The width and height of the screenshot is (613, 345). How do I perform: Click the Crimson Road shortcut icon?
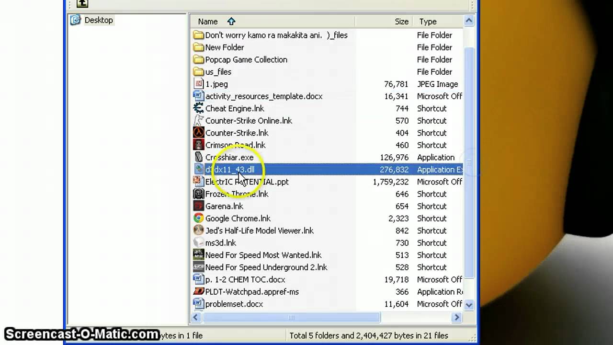click(198, 145)
